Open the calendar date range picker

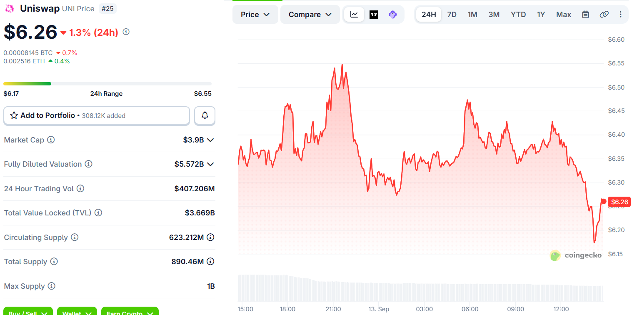pyautogui.click(x=585, y=15)
